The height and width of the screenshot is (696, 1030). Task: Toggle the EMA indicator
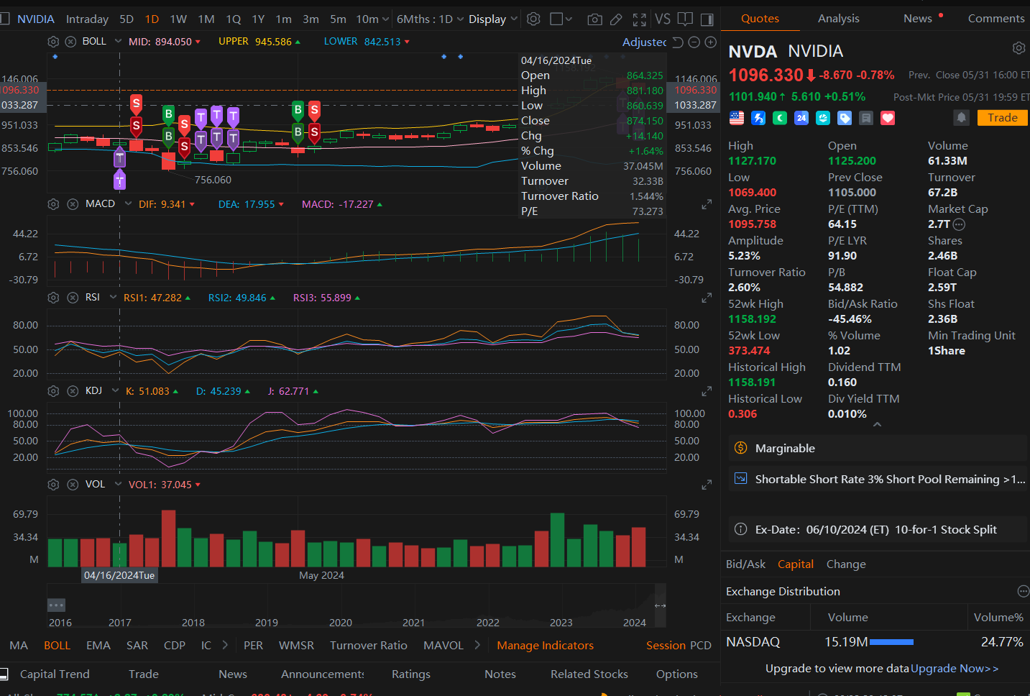pos(98,646)
